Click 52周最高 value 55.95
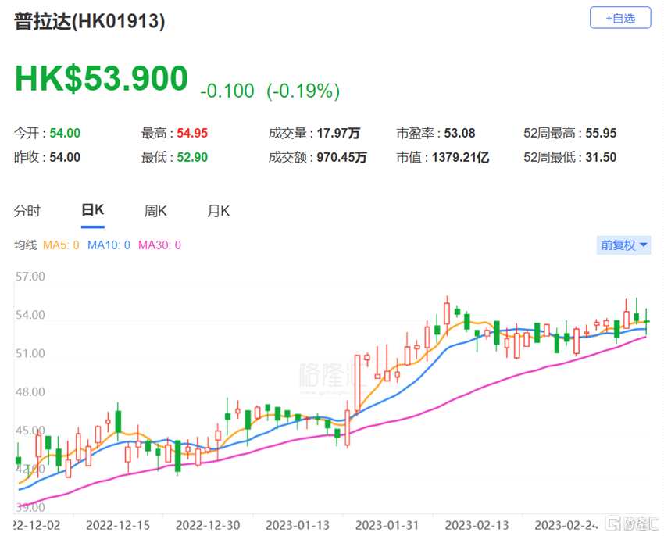 [601, 133]
